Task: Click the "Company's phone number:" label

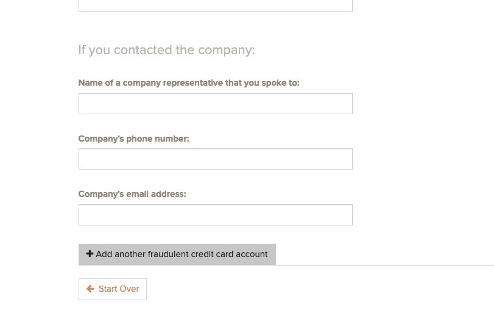Action: click(133, 139)
